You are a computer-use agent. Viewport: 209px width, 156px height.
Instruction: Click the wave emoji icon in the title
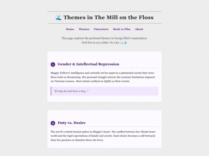59,17
